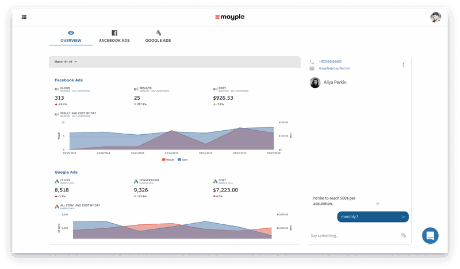460x269 pixels.
Task: Open the three-dot chat options menu
Action: 403,65
